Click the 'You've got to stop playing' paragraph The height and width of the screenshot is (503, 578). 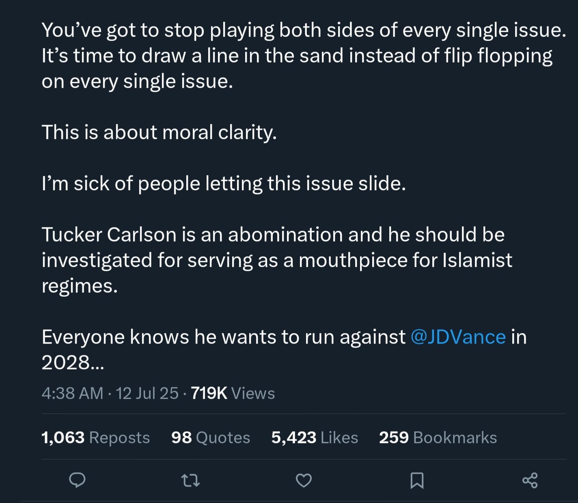[x=304, y=56]
